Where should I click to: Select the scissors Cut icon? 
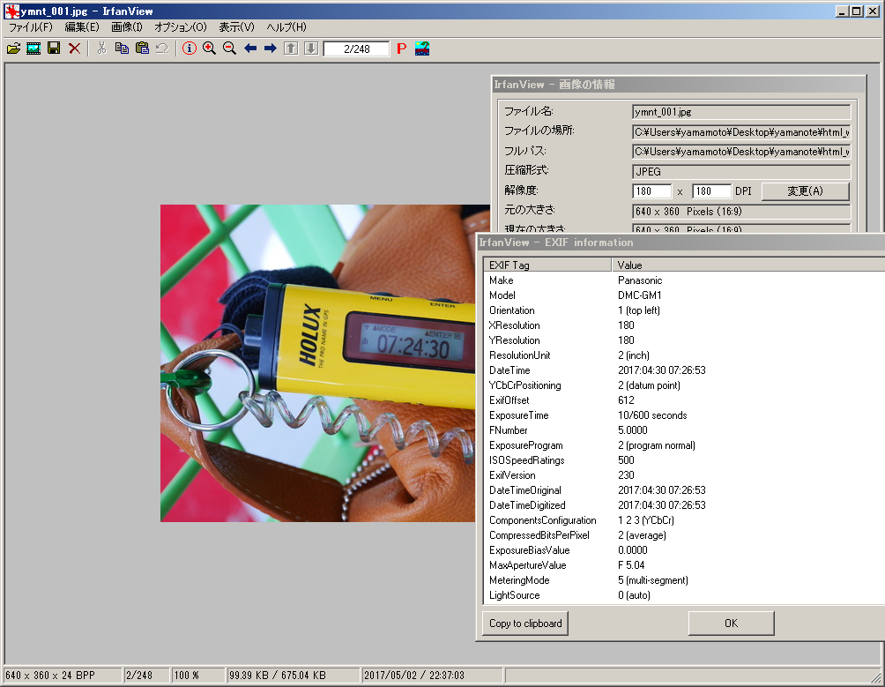pos(101,49)
